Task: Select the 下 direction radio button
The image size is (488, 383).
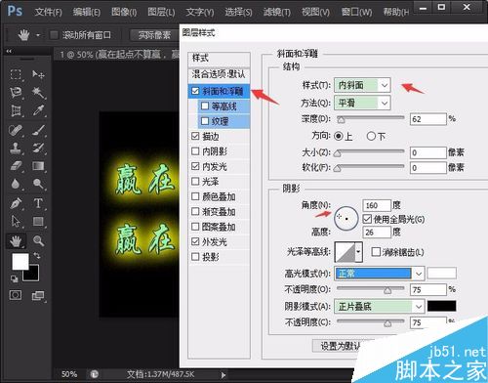Action: click(x=371, y=136)
